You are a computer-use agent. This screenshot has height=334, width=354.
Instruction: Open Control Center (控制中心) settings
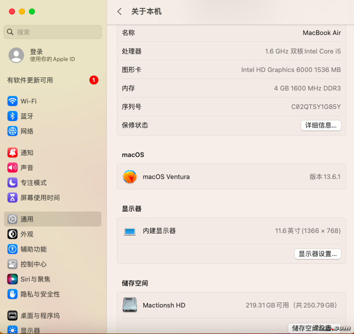[x=33, y=264]
